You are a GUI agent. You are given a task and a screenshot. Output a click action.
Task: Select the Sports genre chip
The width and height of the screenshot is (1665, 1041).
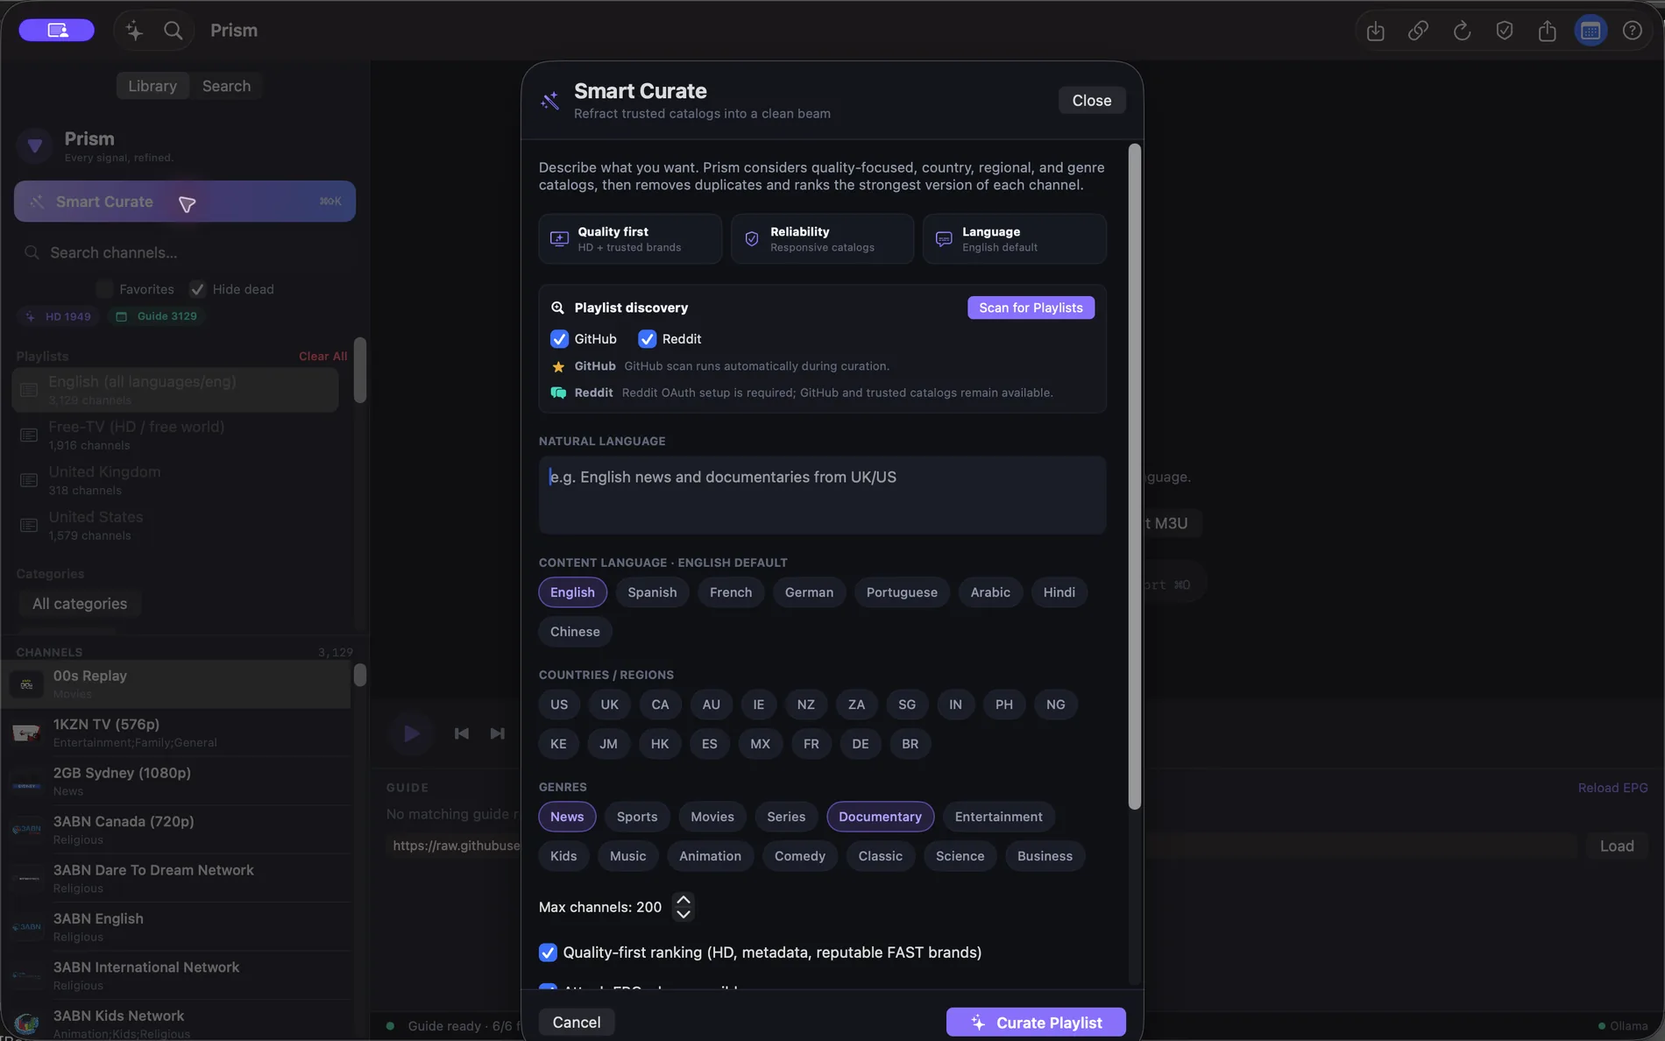[x=637, y=817]
